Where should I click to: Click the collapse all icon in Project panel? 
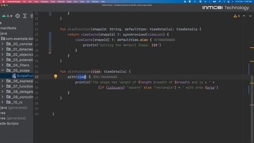[x=32, y=16]
